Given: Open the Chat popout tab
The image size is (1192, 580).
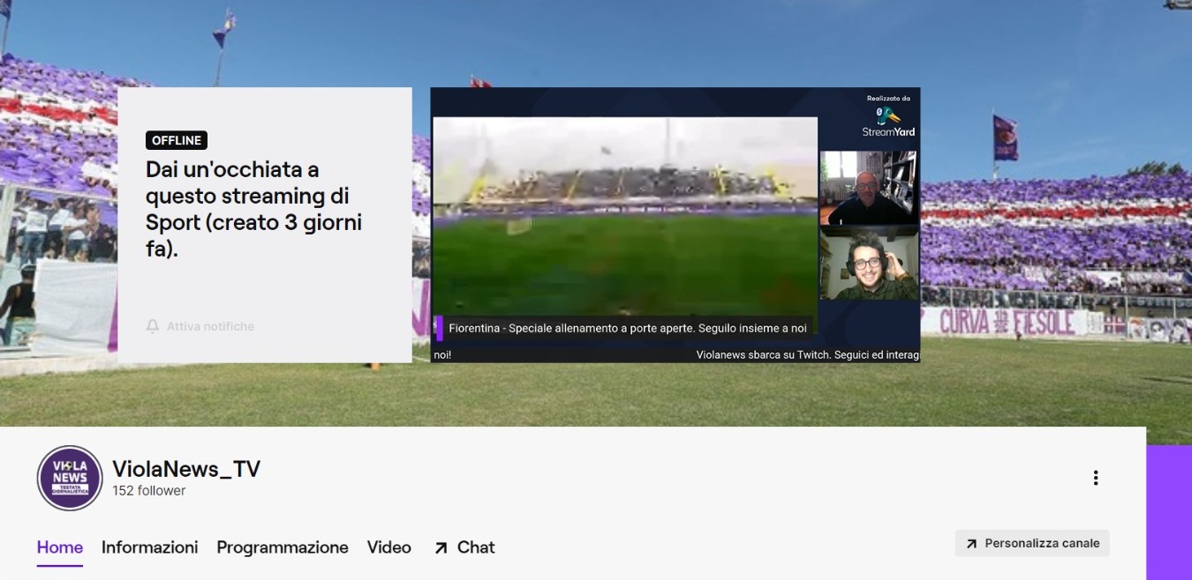Looking at the screenshot, I should click(464, 547).
